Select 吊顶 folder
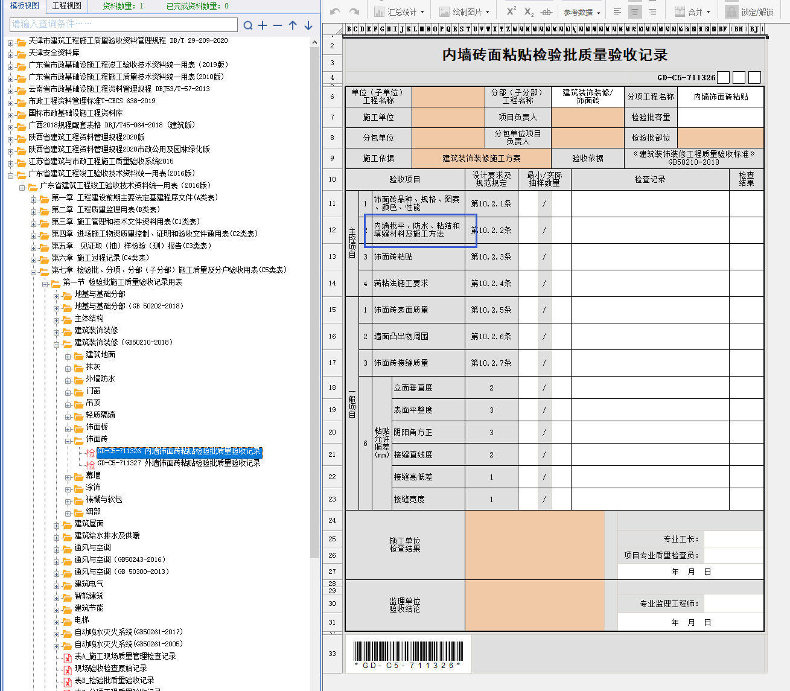 (x=93, y=403)
